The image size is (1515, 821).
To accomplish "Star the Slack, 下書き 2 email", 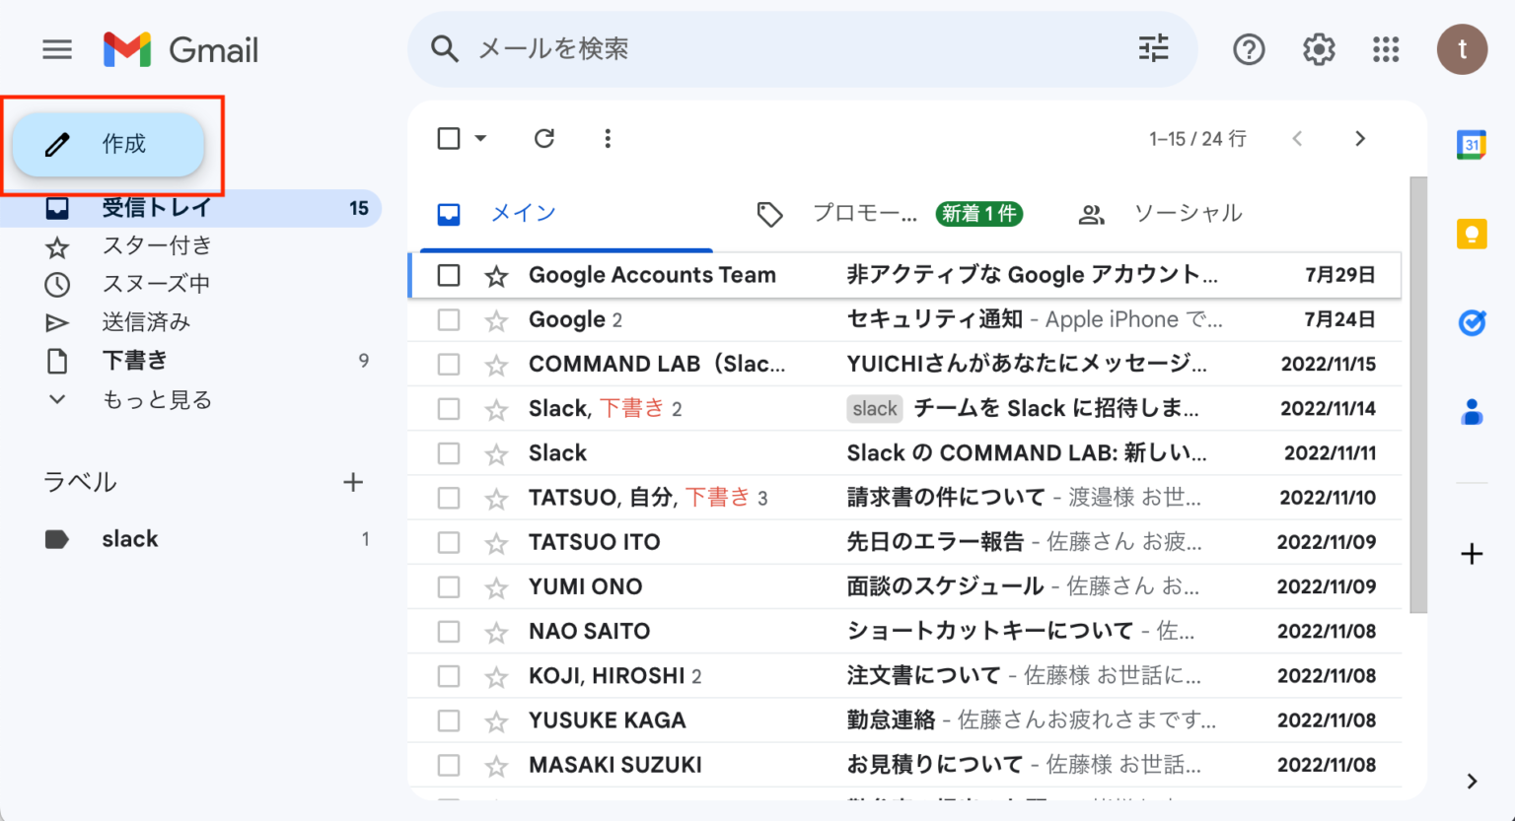I will tap(496, 409).
